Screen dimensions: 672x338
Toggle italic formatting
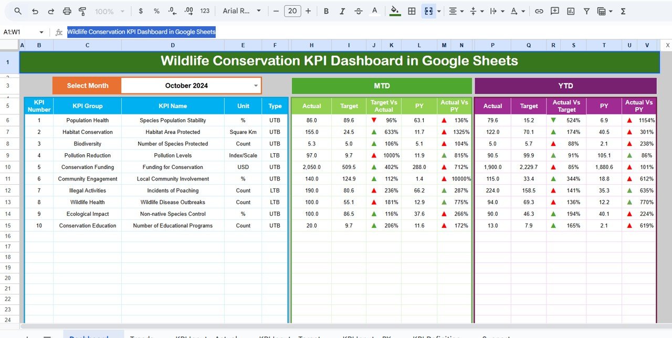342,11
